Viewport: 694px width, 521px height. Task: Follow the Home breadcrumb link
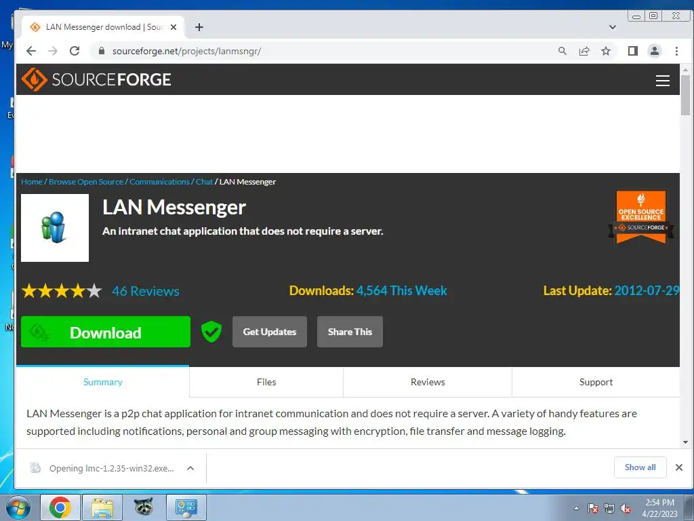(x=32, y=182)
